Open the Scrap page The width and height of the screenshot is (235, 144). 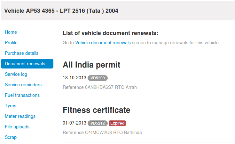click(x=11, y=137)
